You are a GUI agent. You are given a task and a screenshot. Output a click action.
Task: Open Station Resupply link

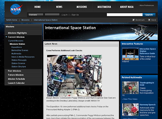click(19, 60)
